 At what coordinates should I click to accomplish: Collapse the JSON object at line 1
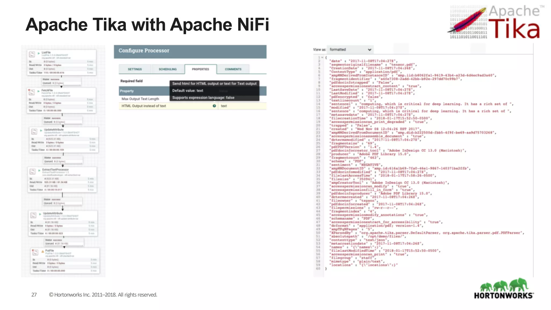point(322,58)
